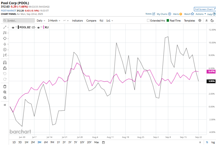
Task: Open the Daily frequency dropdown
Action: pos(41,20)
